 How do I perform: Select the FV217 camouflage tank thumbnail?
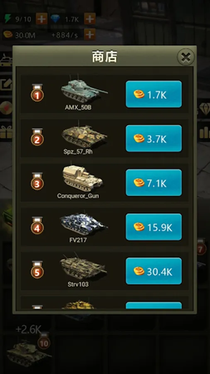click(83, 224)
